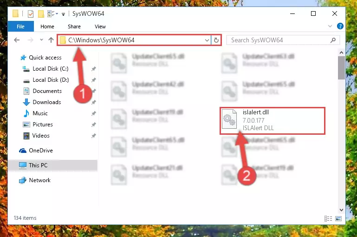Click the pin icon beside Videos
Image resolution: width=357 pixels, height=237 pixels.
[x=94, y=136]
